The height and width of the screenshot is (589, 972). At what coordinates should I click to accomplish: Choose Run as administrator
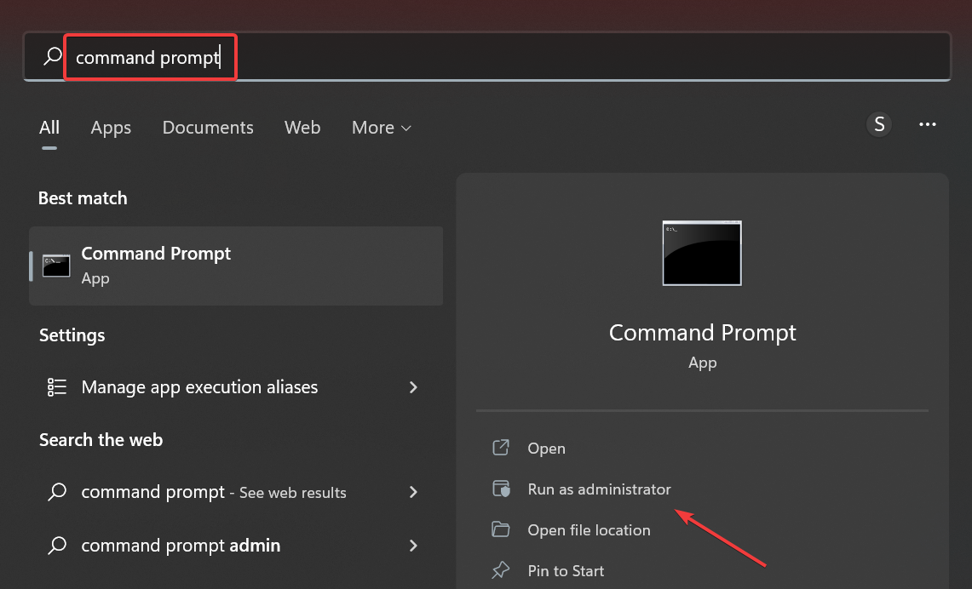(x=599, y=489)
